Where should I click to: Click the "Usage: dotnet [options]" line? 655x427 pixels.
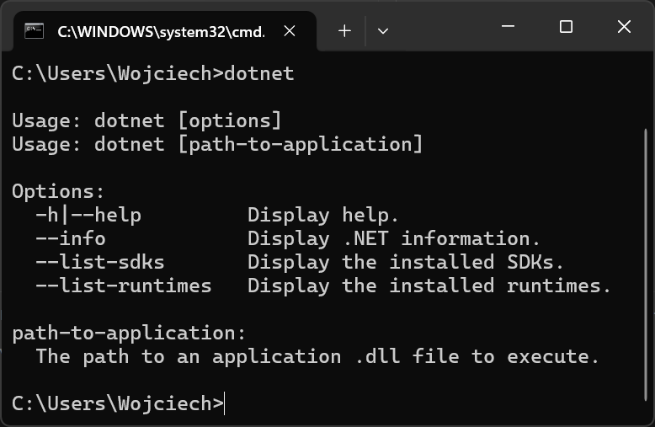pos(146,120)
